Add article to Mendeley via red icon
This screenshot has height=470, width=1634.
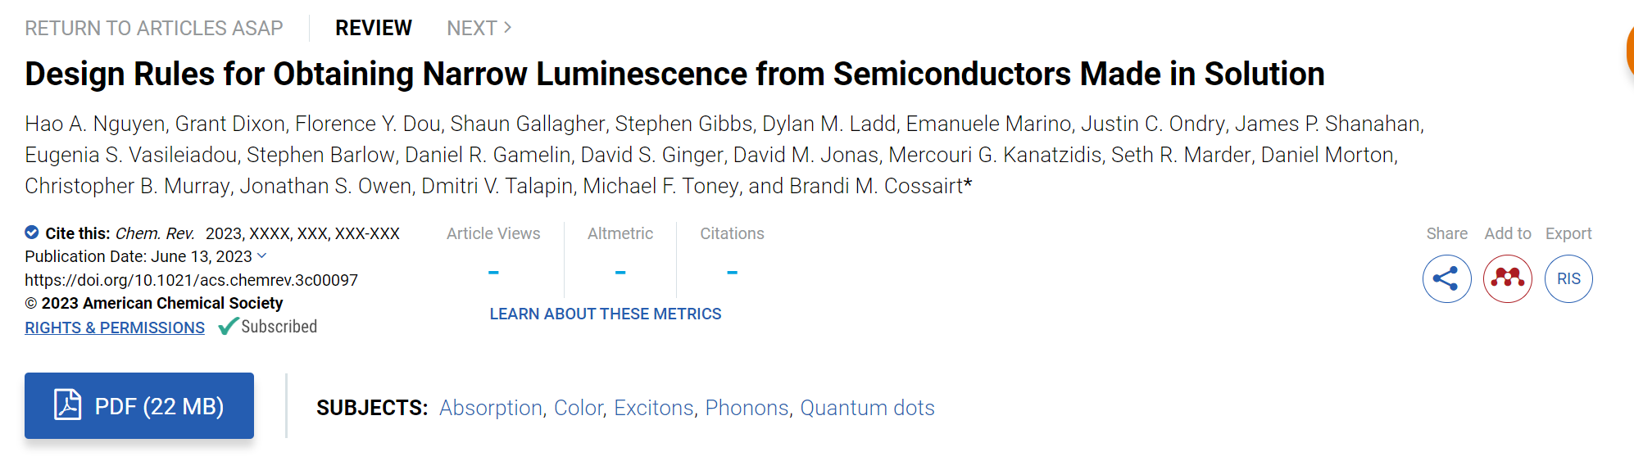(1507, 279)
